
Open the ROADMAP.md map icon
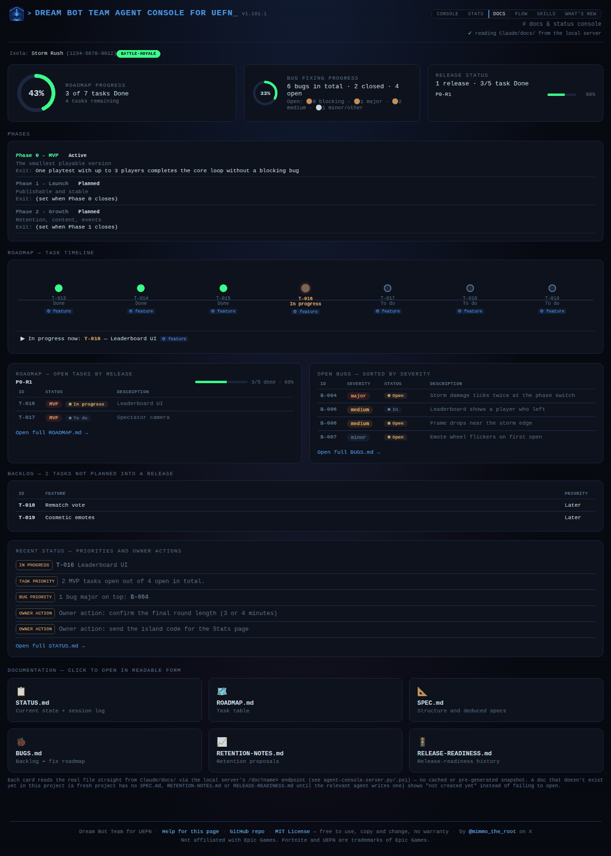click(x=222, y=691)
